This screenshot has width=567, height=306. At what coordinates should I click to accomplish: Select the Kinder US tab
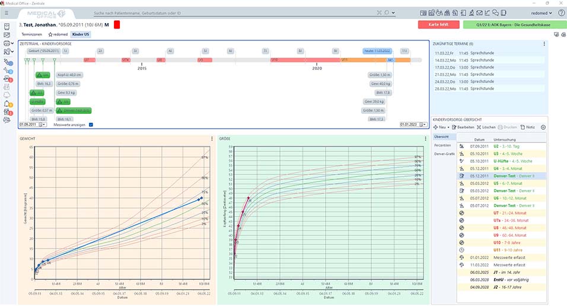point(80,34)
